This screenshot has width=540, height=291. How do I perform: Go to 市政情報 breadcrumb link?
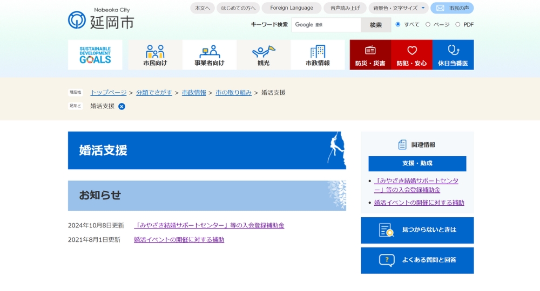click(x=194, y=92)
